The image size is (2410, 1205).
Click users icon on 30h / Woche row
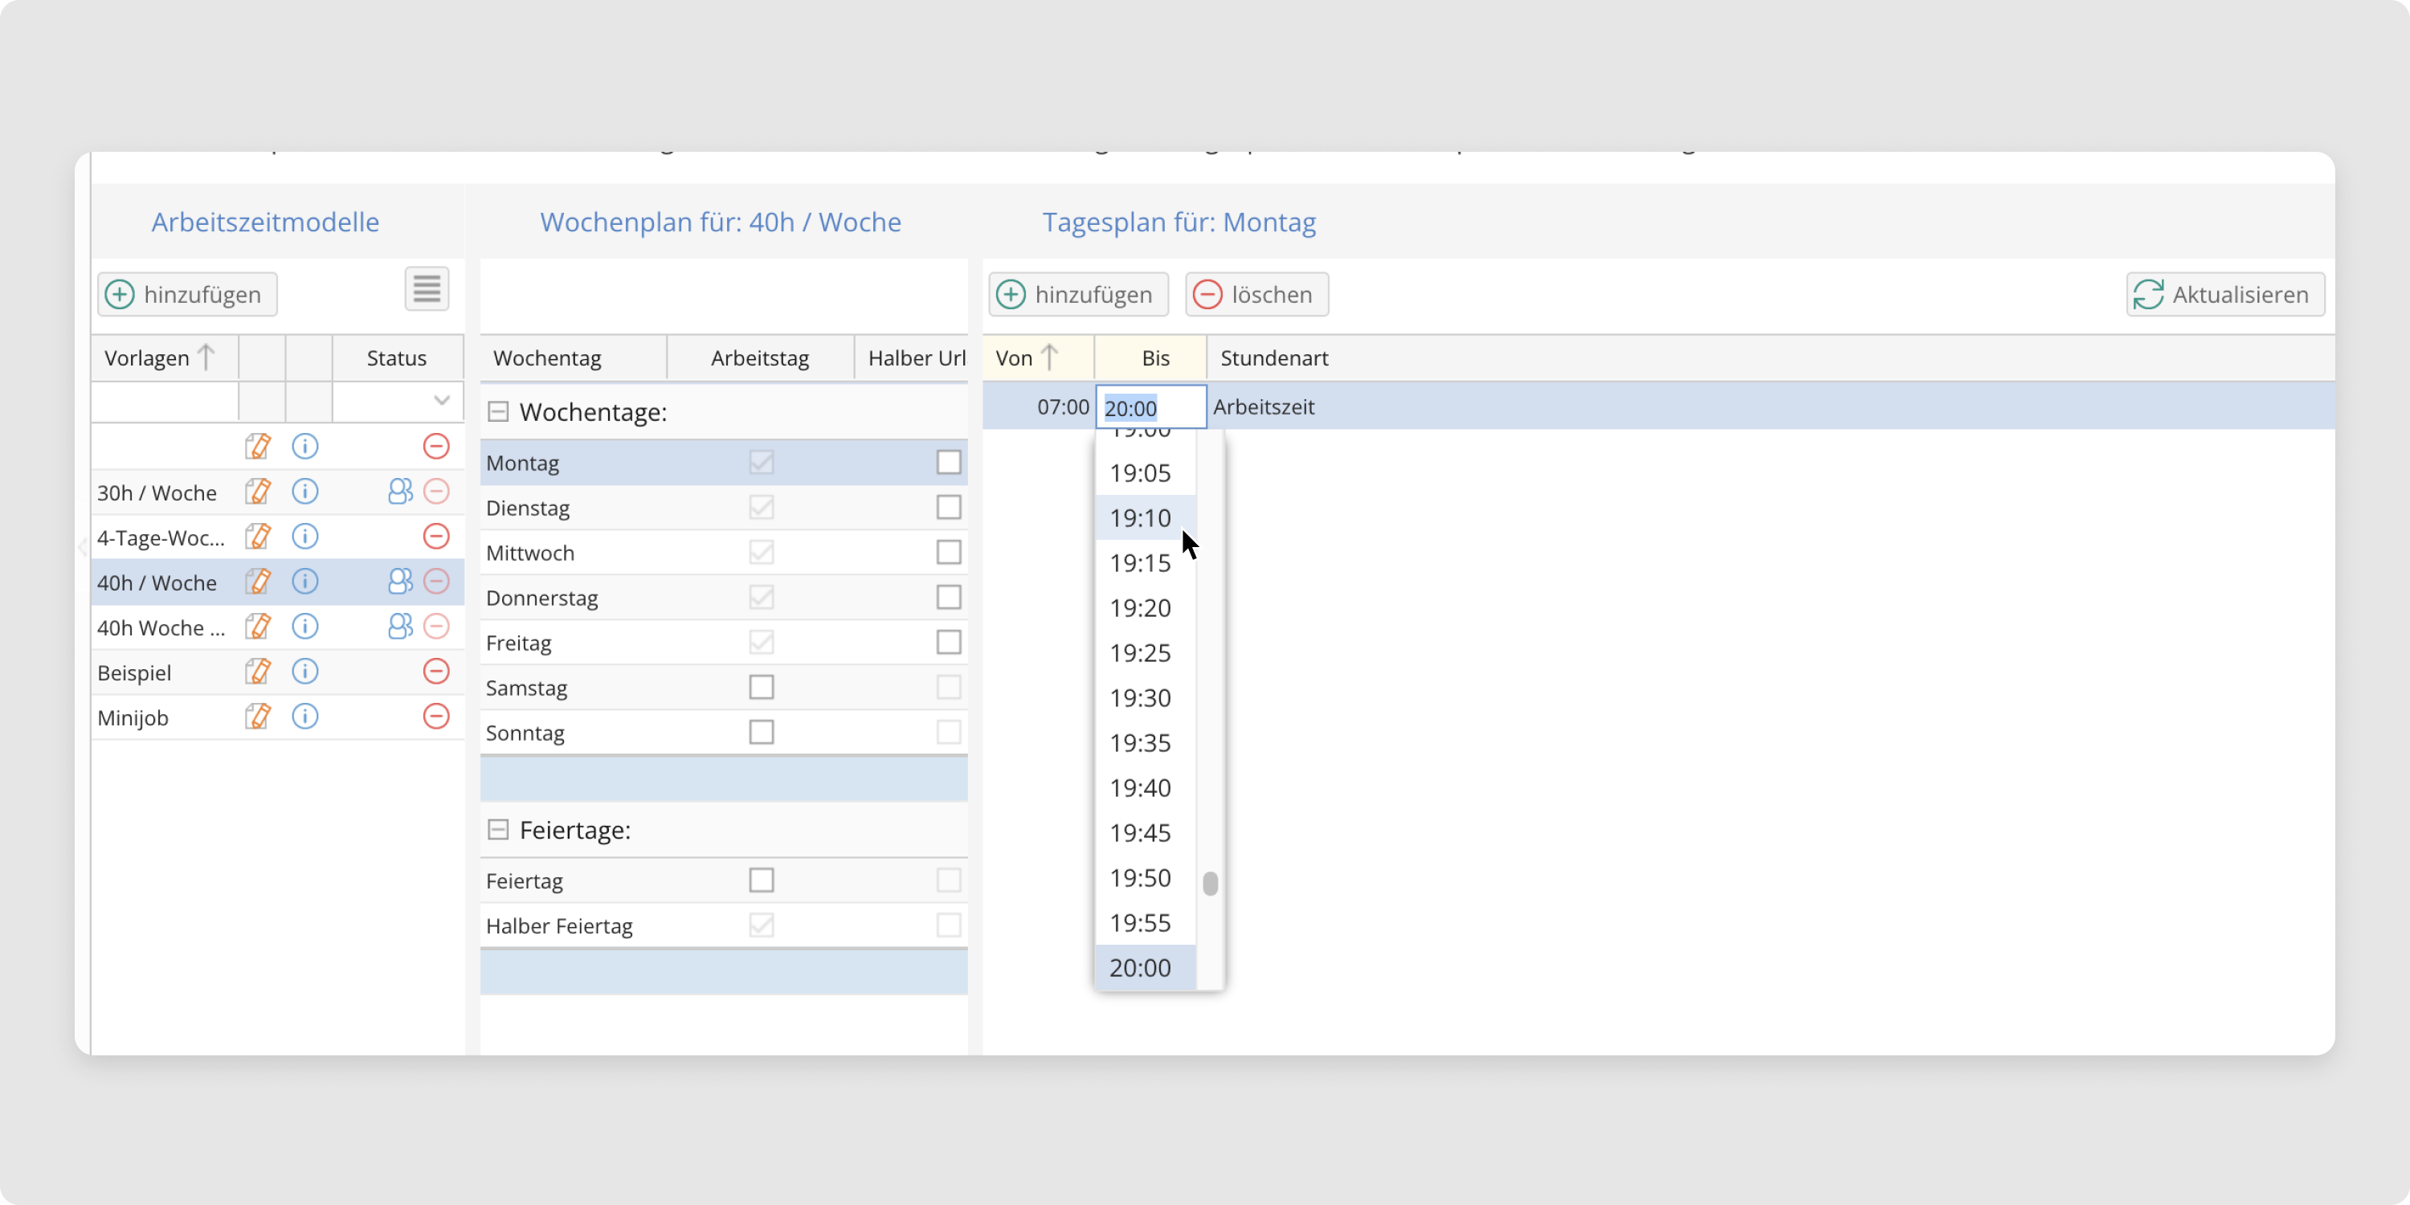tap(399, 492)
